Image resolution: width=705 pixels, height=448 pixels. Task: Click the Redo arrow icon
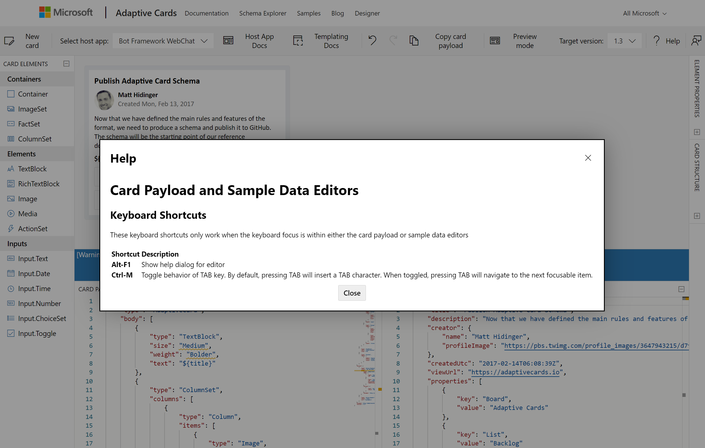coord(393,40)
